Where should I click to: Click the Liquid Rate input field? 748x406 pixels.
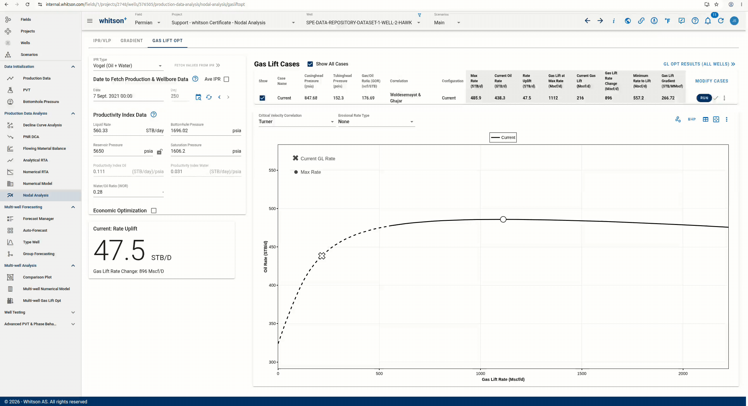(x=128, y=131)
